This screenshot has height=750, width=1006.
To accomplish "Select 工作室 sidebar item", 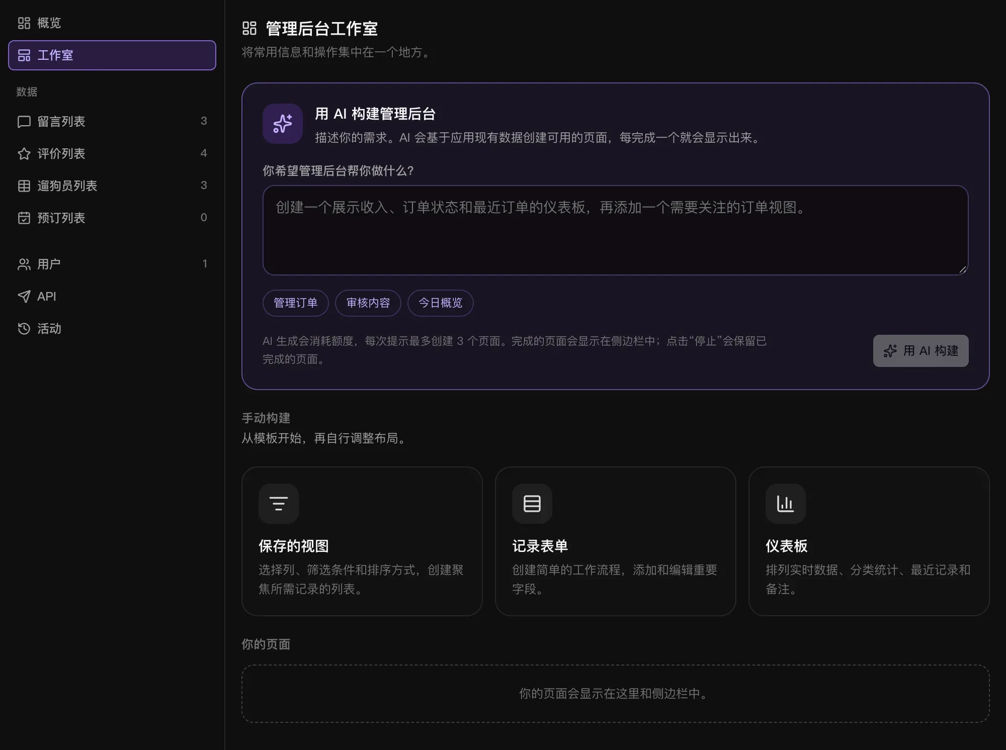I will point(112,55).
